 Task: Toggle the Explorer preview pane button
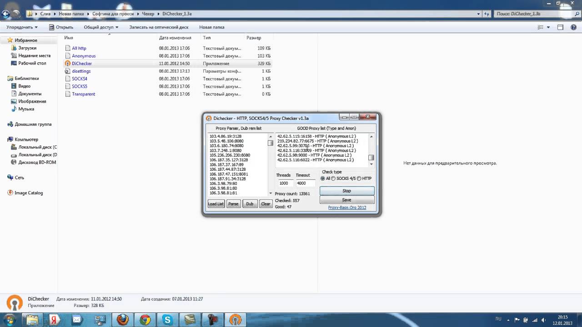click(560, 27)
